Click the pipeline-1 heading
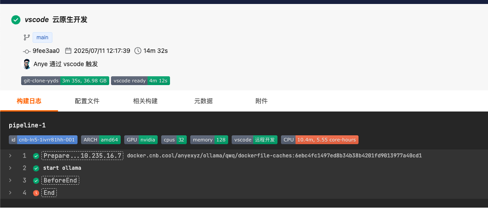 (x=27, y=125)
